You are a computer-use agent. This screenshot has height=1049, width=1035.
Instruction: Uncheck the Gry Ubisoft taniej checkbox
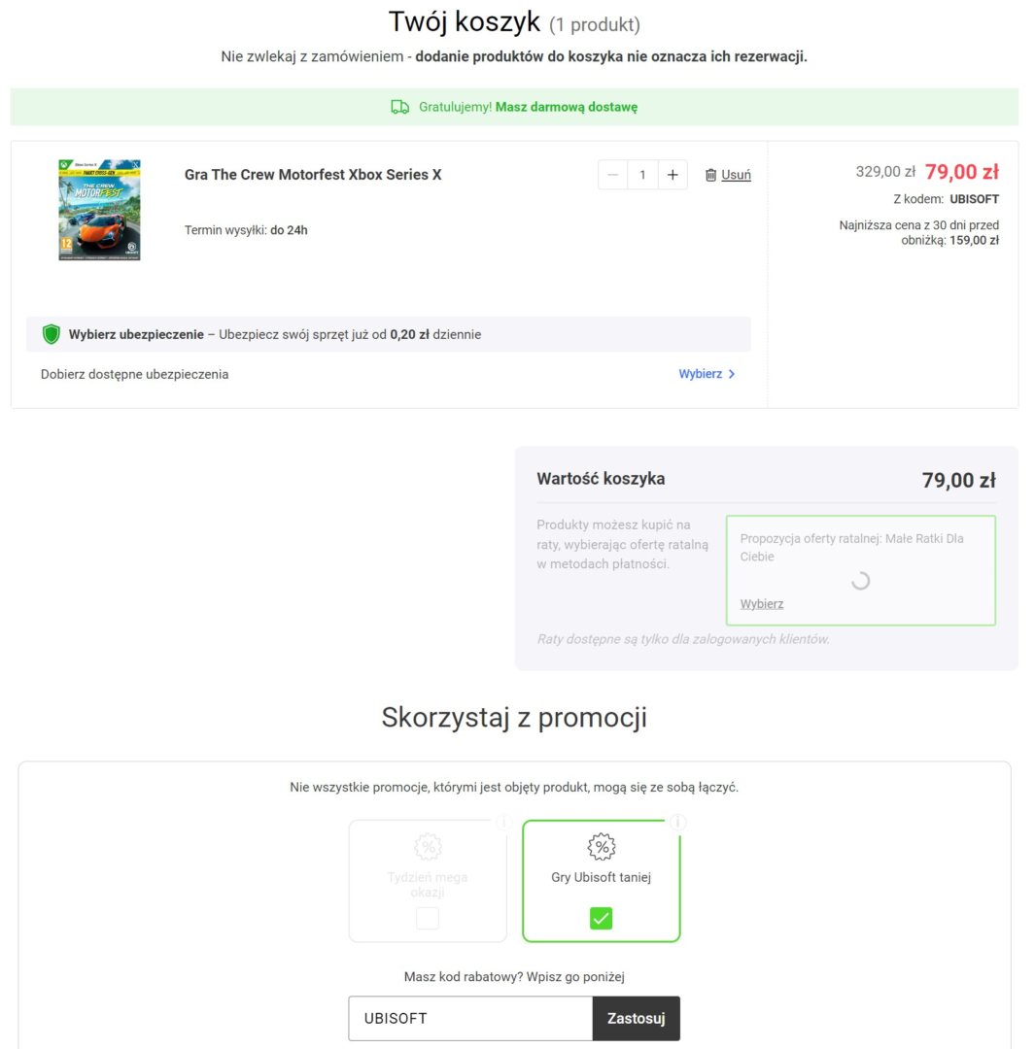pyautogui.click(x=602, y=918)
